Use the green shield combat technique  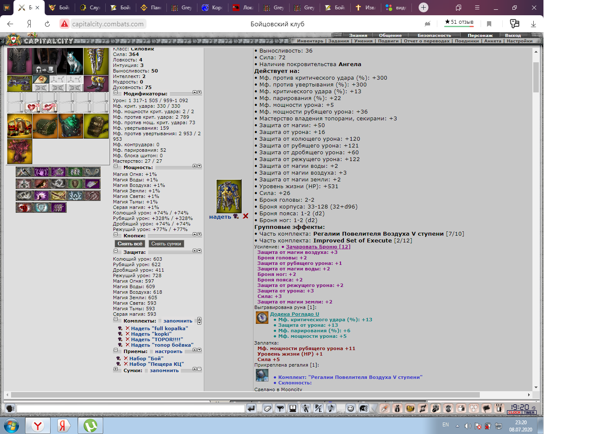(75, 184)
